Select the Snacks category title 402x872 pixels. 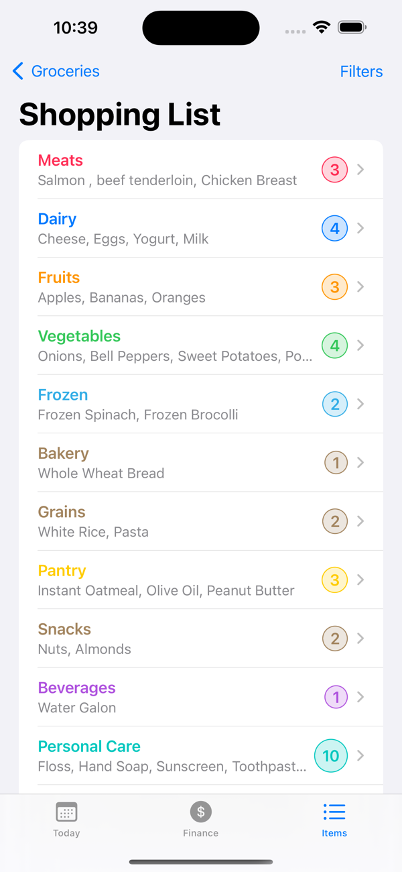click(x=64, y=629)
